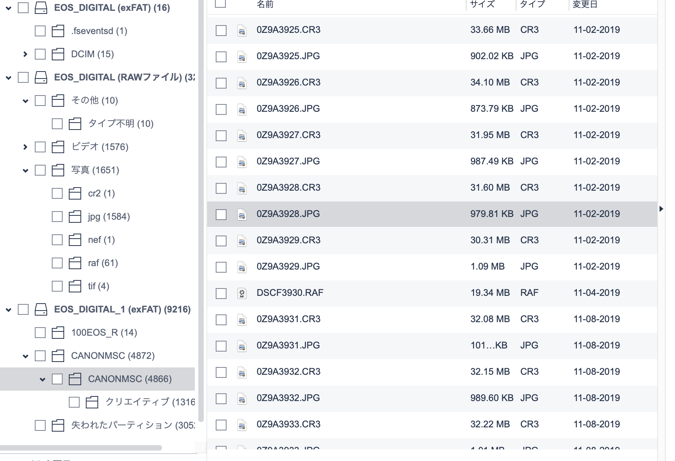
Task: Check the box for 0Z9A3926.JPG
Action: tap(221, 109)
